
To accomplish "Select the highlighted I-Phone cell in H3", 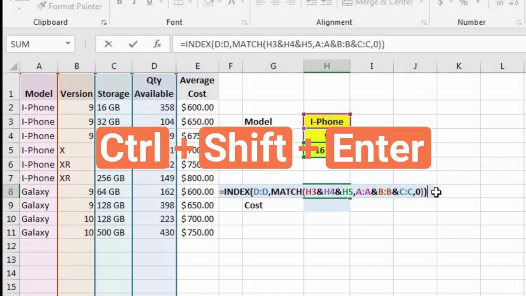I will click(x=327, y=121).
